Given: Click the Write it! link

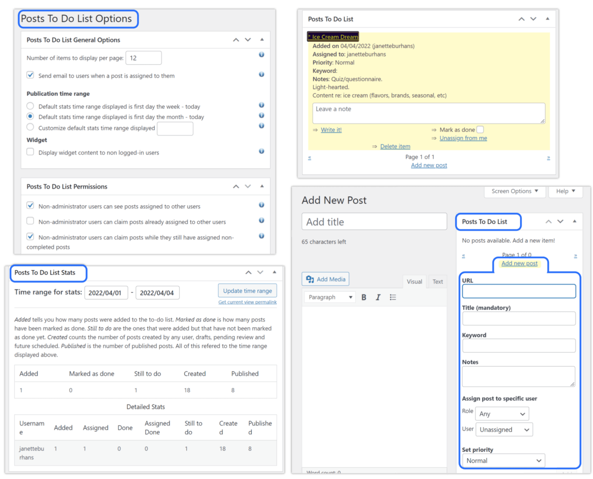Looking at the screenshot, I should [x=332, y=130].
